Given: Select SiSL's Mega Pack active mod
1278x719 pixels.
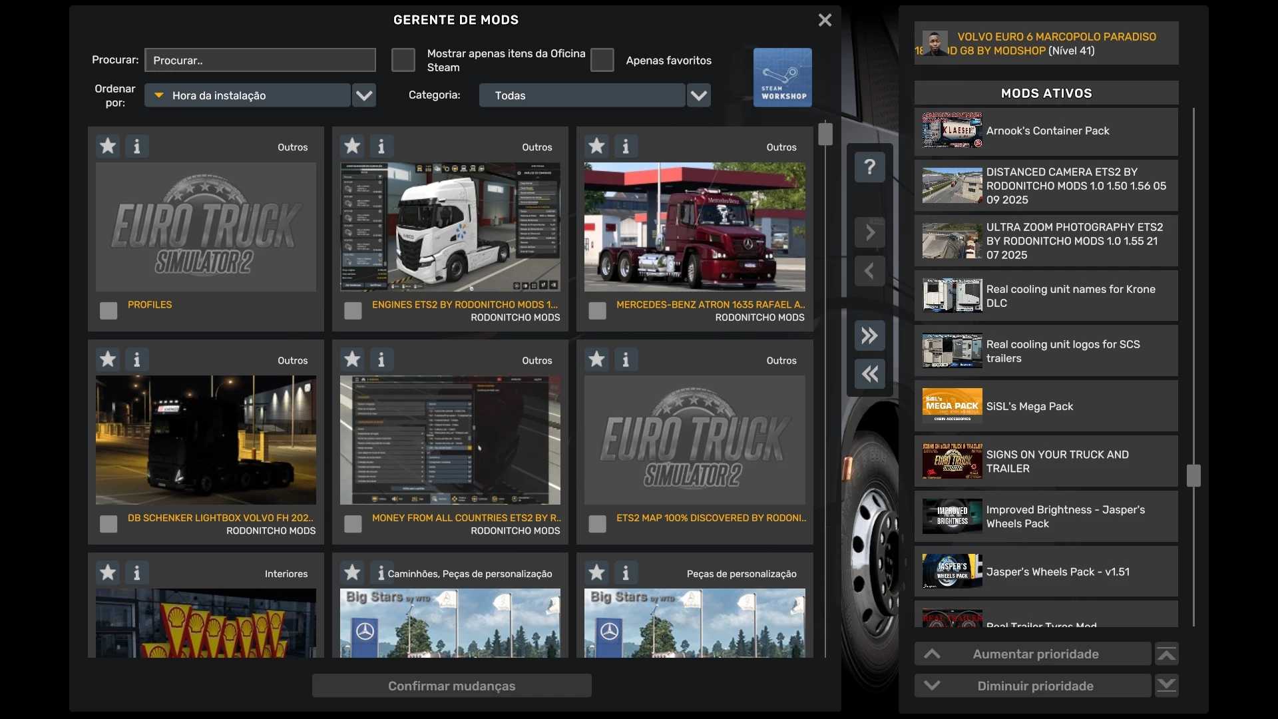Looking at the screenshot, I should click(1046, 405).
